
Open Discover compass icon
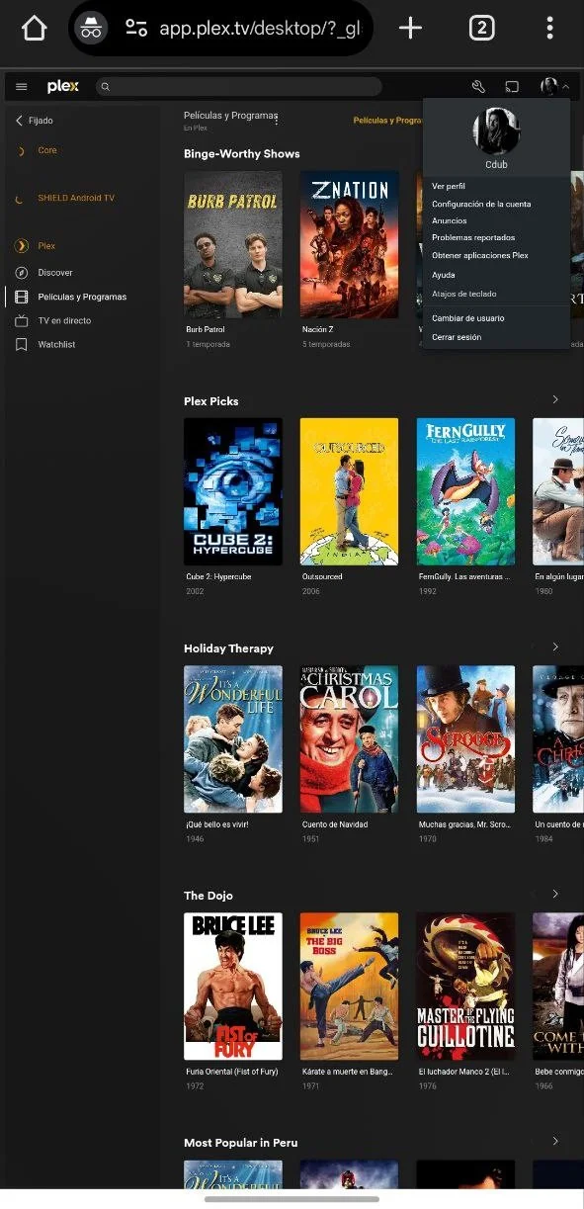[21, 272]
